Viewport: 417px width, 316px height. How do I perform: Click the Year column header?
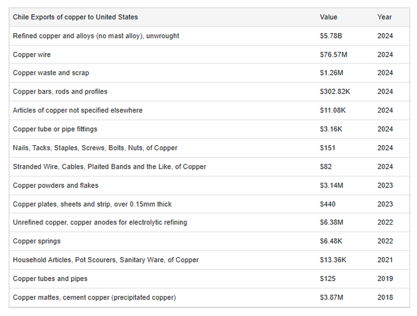[x=384, y=17]
